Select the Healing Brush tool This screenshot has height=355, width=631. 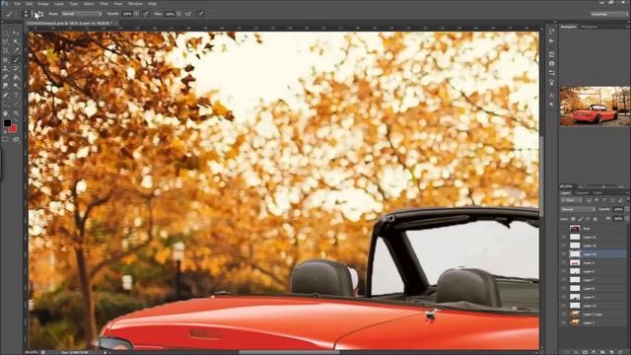[5, 59]
